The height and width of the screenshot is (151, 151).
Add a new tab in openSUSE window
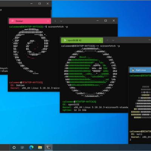[x=107, y=40]
